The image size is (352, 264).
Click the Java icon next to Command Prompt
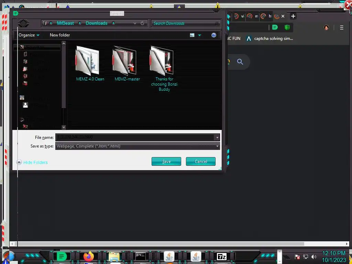point(169,256)
